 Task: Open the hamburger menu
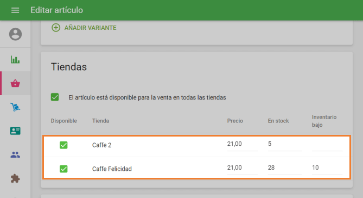tap(15, 10)
